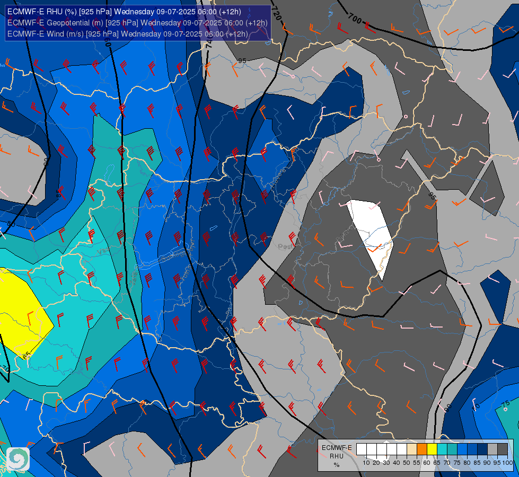519x477 pixels.
Task: Click the 700 geopotential contour label
Action: coord(355,19)
